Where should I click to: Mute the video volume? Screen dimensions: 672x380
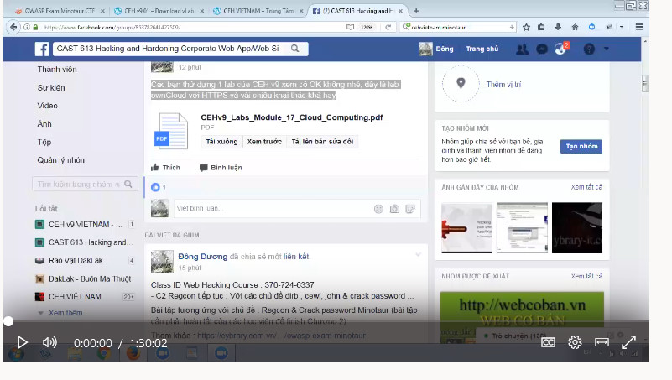[x=49, y=342]
